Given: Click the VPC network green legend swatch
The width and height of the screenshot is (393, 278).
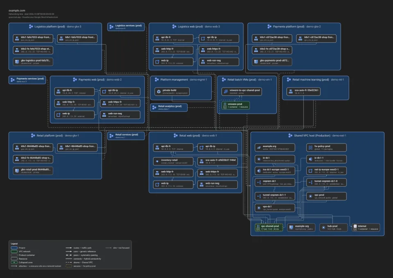Looking at the screenshot, I should (14, 251).
